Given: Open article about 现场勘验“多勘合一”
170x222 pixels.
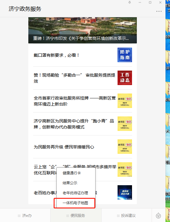Looking at the screenshot, I should coord(74,78).
